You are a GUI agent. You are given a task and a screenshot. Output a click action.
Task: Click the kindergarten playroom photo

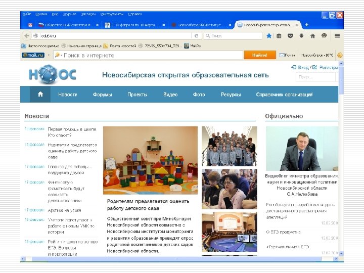(150, 160)
